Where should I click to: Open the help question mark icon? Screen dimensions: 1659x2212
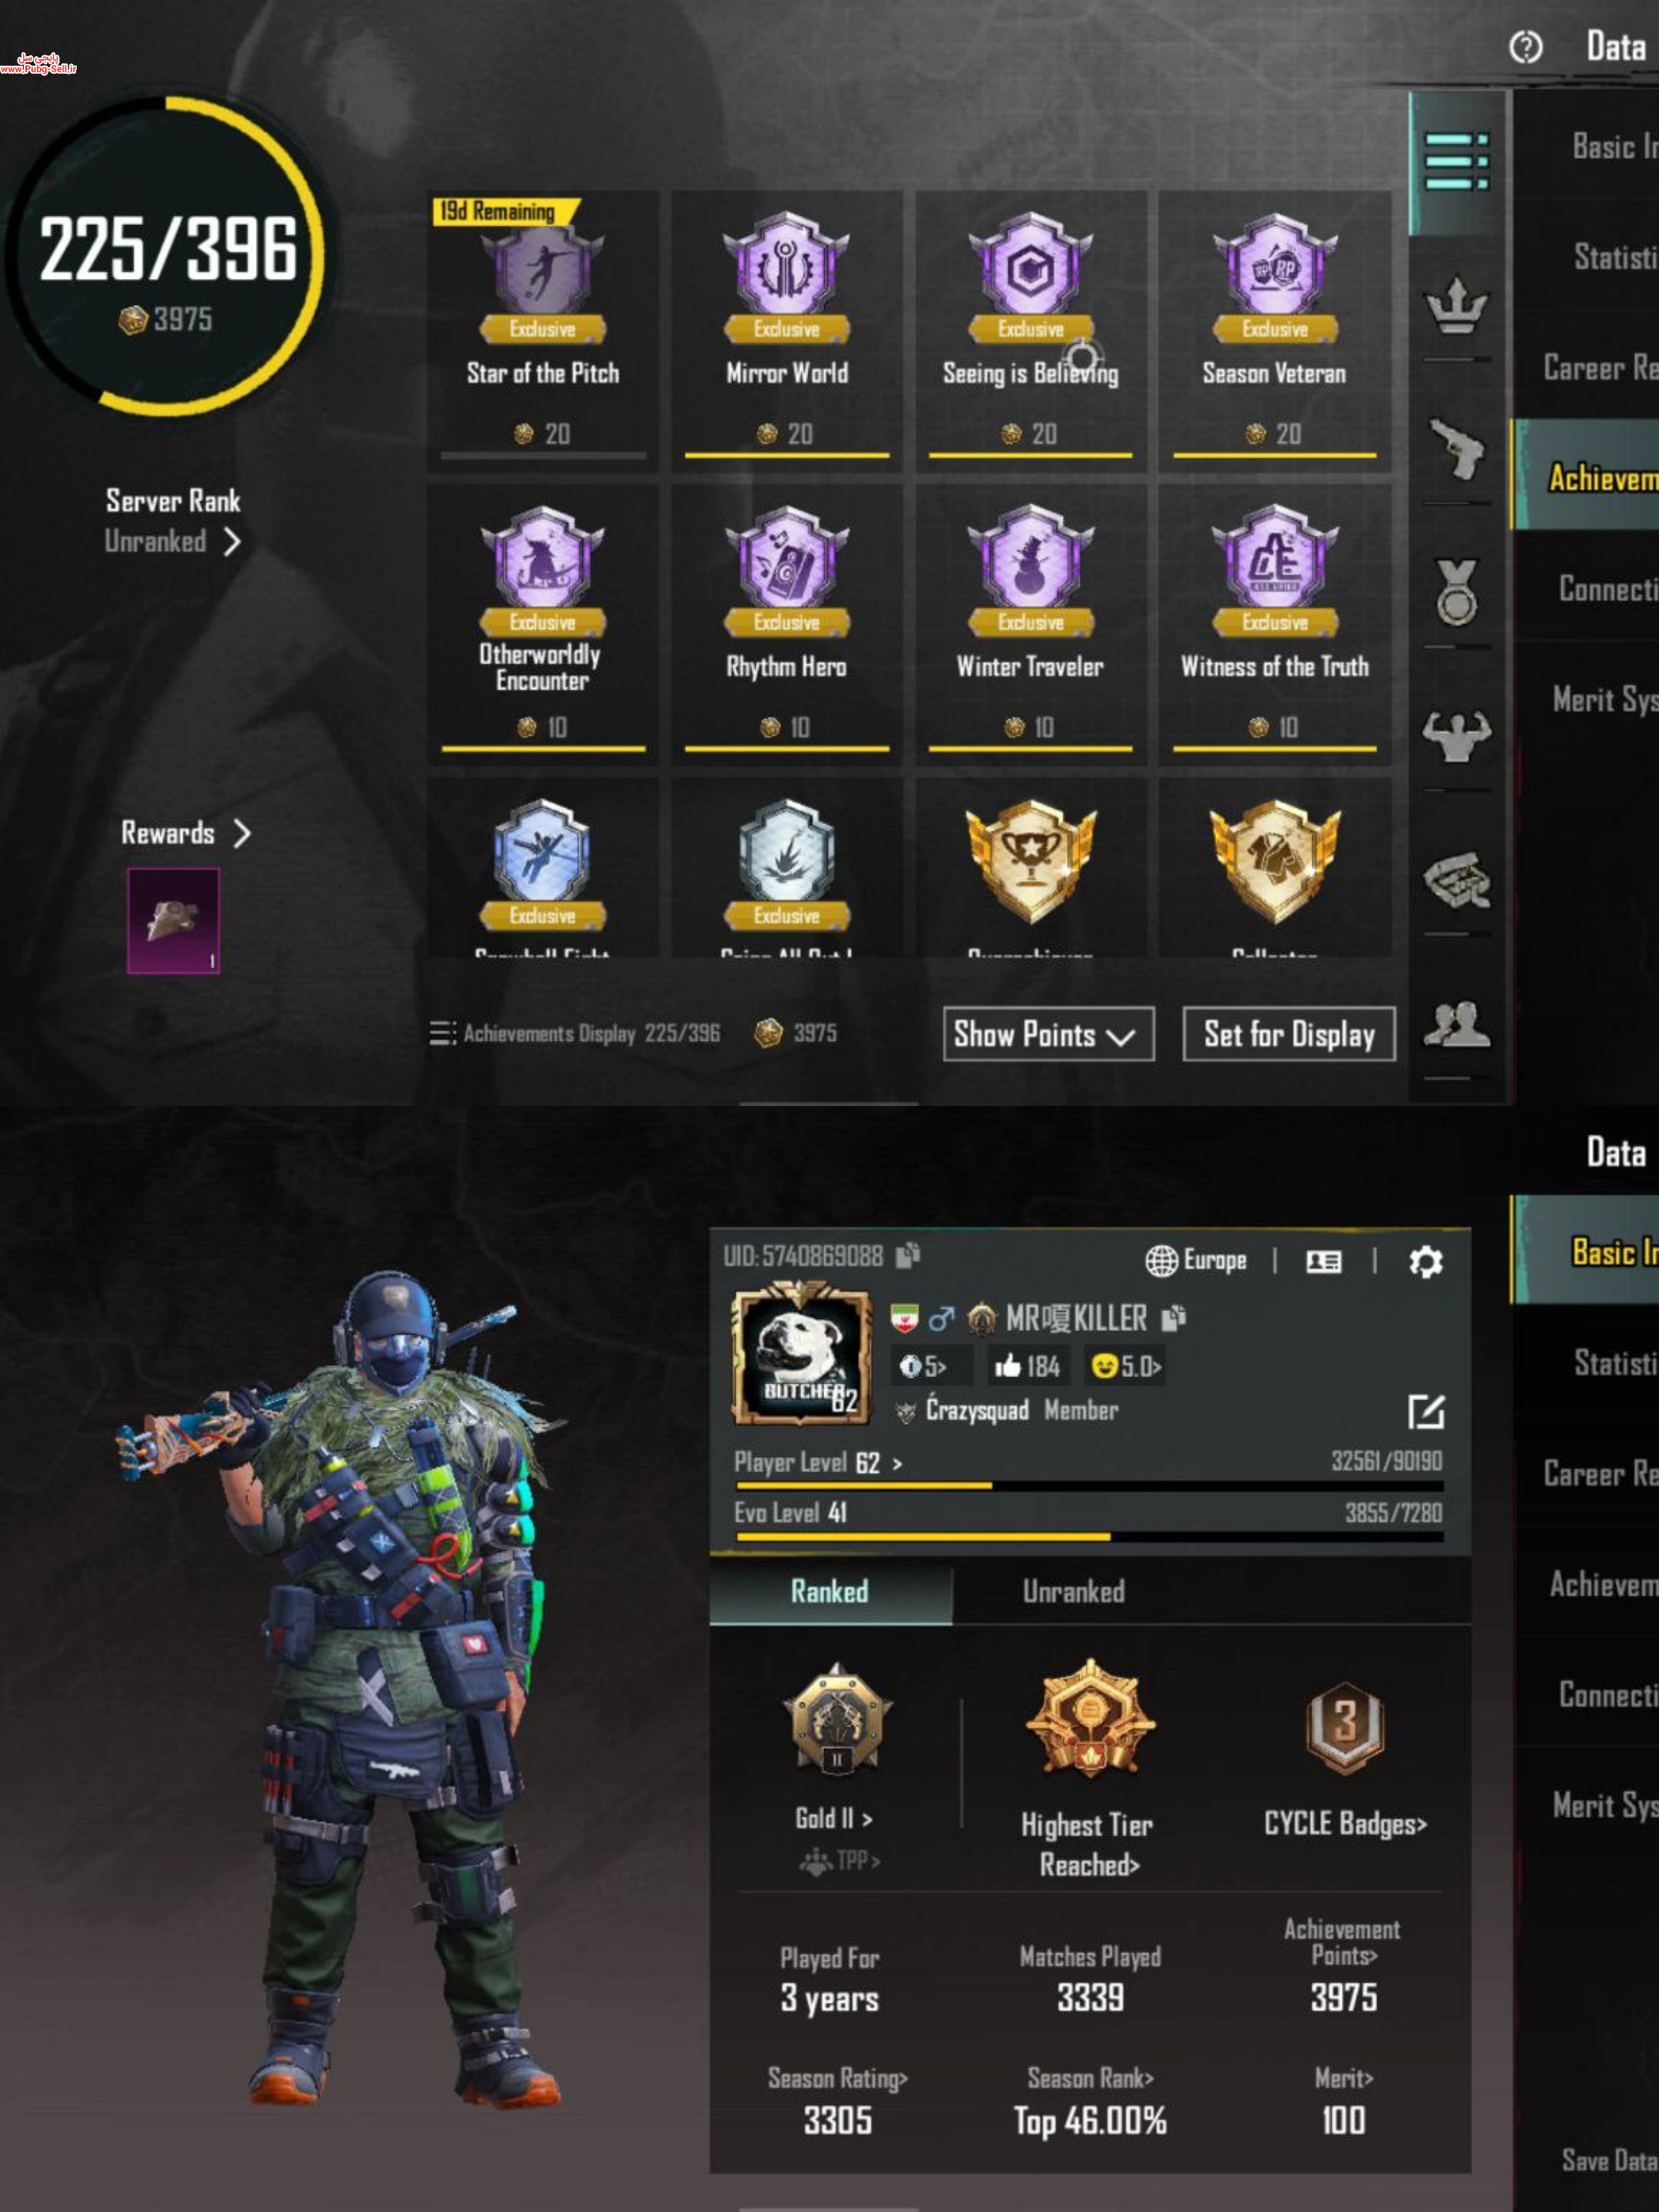tap(1525, 47)
